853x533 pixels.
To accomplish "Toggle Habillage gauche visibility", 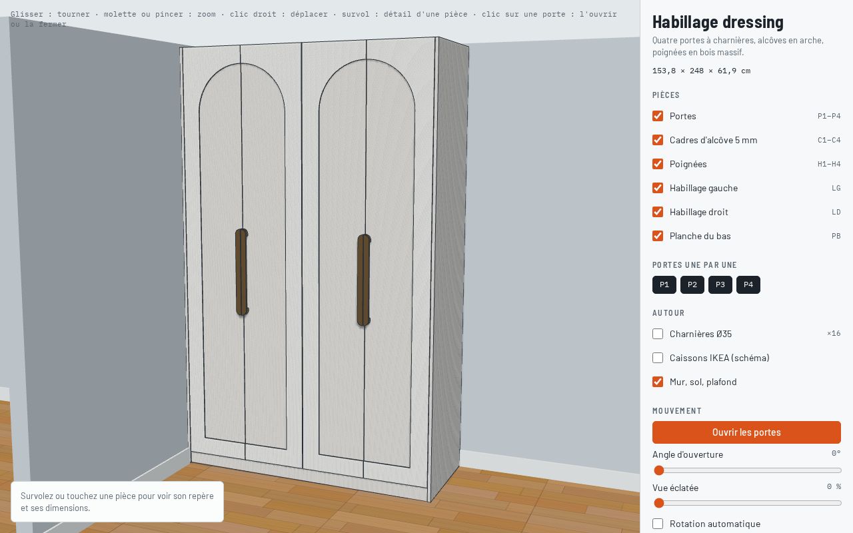I will pos(658,188).
